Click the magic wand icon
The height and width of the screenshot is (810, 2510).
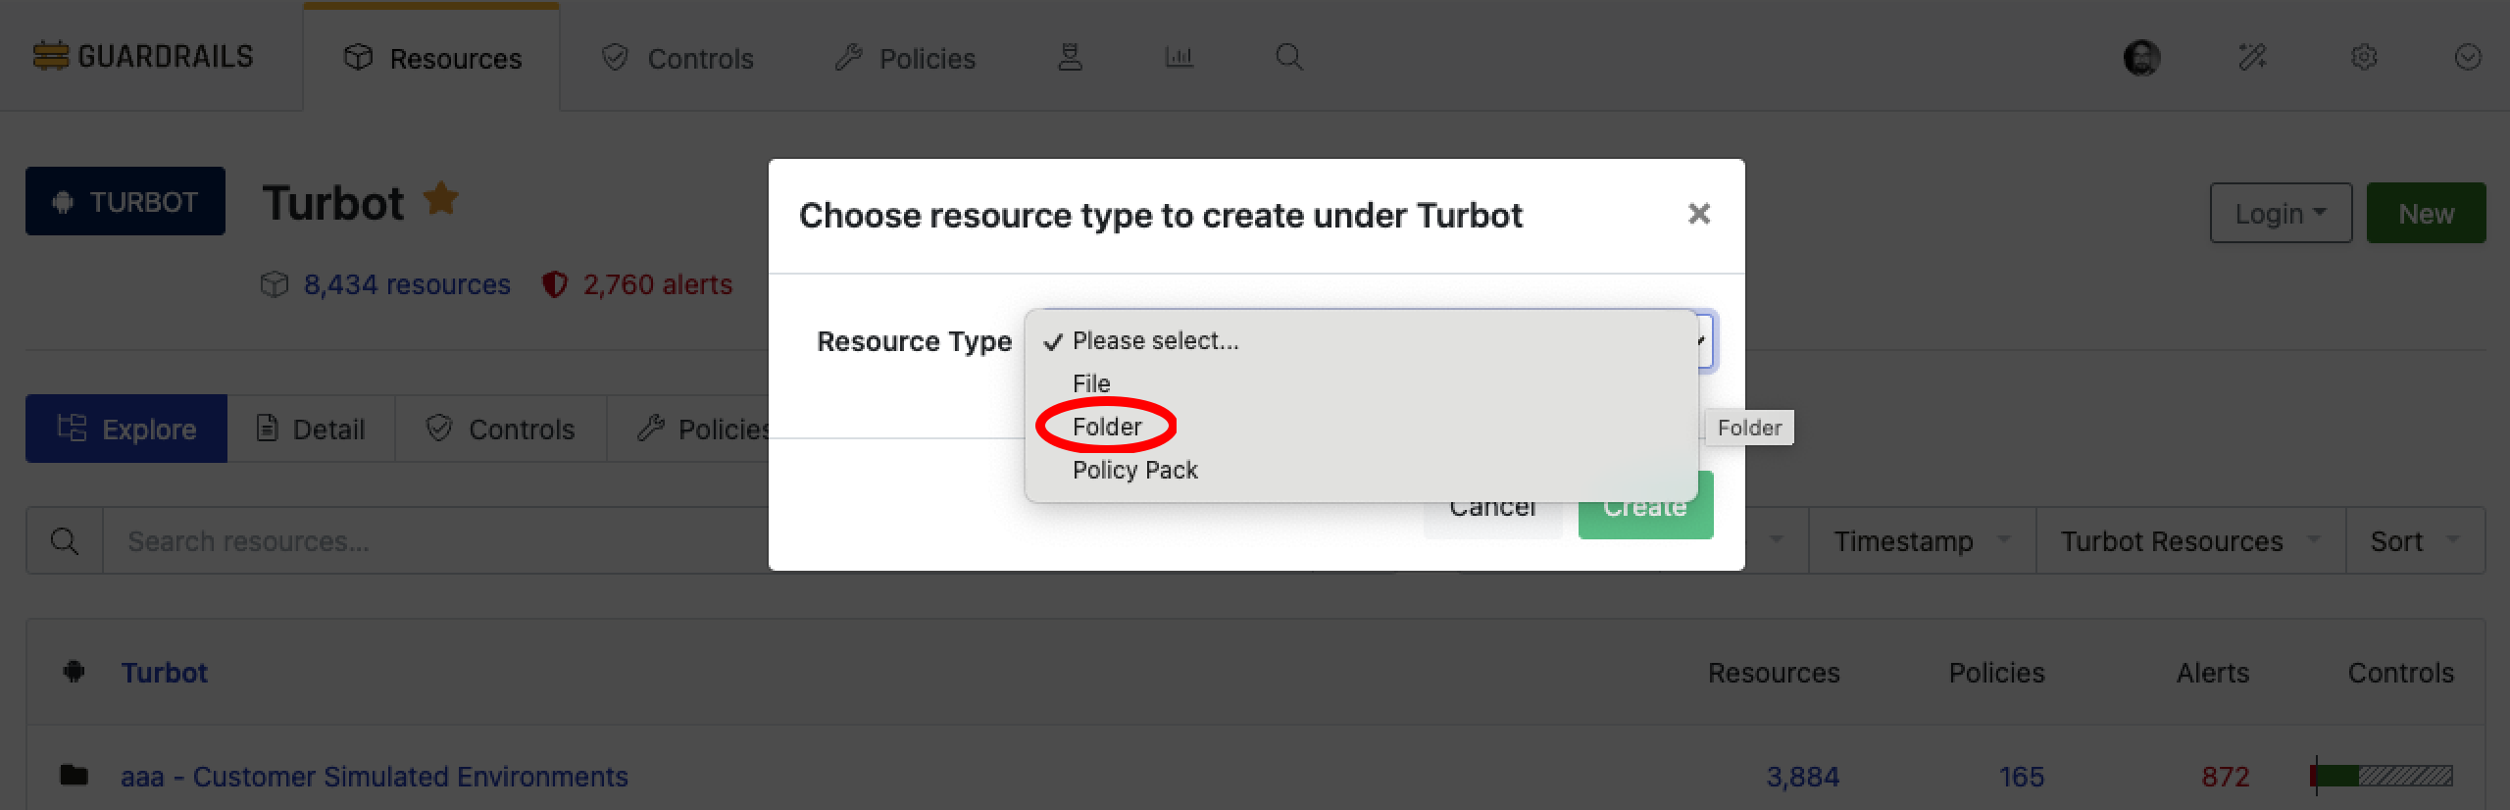coord(2252,58)
